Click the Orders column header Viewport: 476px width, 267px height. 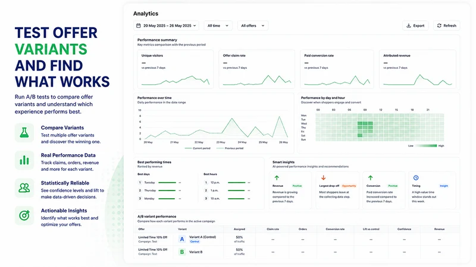[x=303, y=229]
